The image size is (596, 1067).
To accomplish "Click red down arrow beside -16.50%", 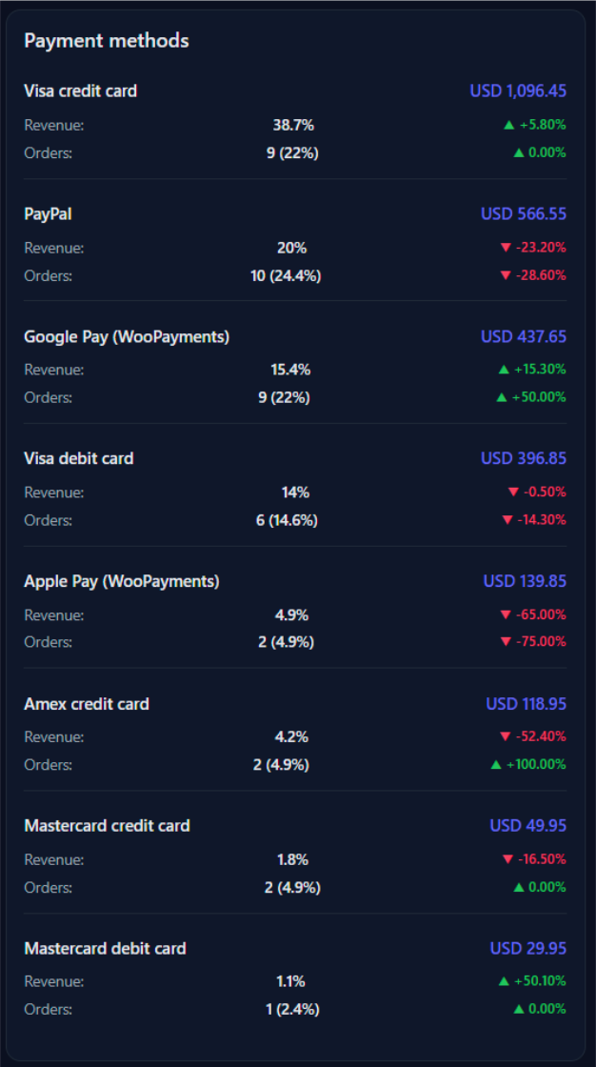I will (x=507, y=859).
